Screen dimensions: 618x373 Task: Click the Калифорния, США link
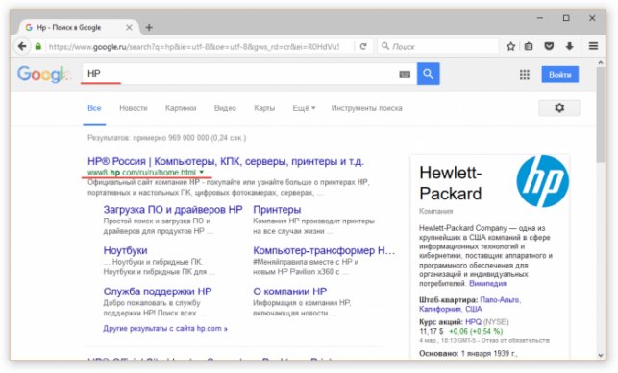click(x=450, y=309)
